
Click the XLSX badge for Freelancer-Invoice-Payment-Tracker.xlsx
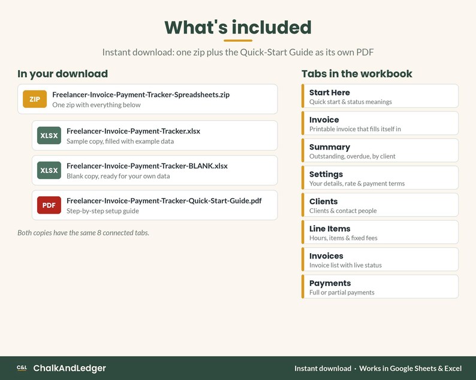49,135
